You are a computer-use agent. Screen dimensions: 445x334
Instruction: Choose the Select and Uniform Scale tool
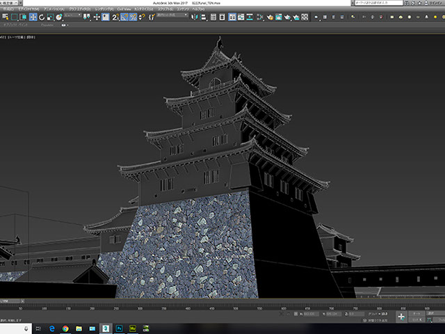51,17
